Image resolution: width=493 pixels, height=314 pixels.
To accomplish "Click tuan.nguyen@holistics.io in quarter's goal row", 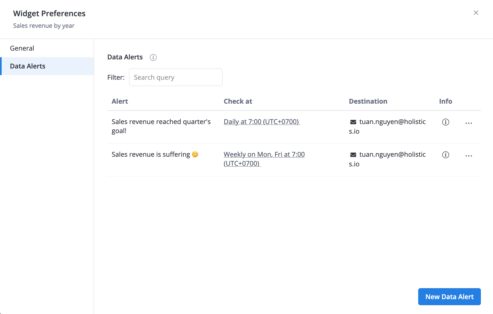I will click(x=387, y=126).
